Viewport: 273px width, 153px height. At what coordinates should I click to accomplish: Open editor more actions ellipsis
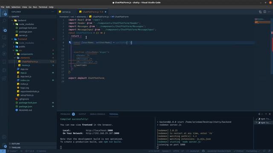(x=269, y=12)
